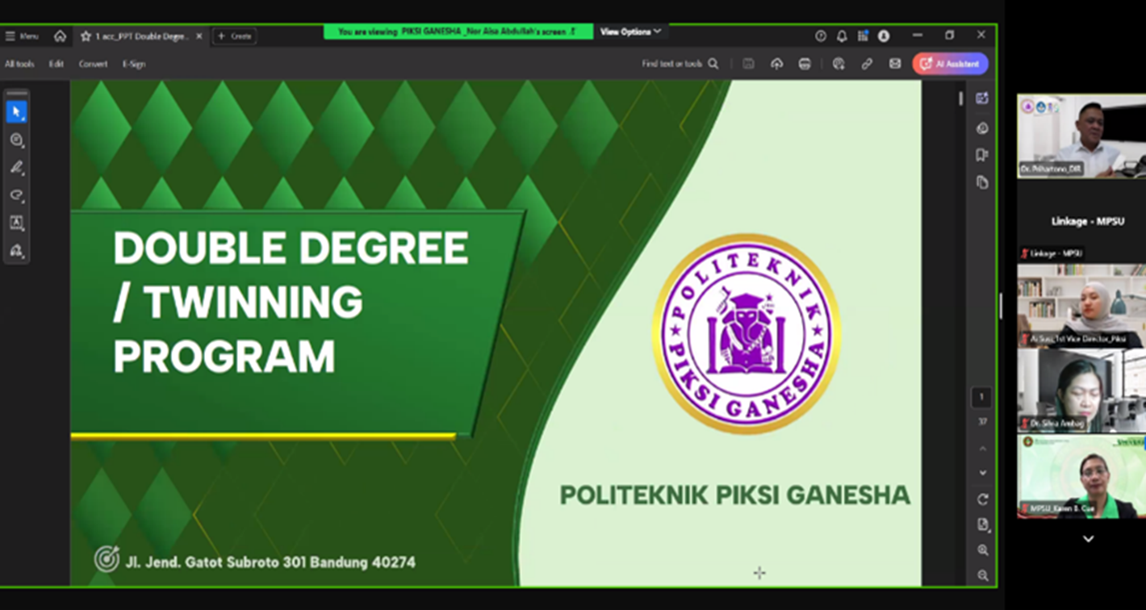The image size is (1146, 610).
Task: Click the upload to cloud icon
Action: (x=776, y=64)
